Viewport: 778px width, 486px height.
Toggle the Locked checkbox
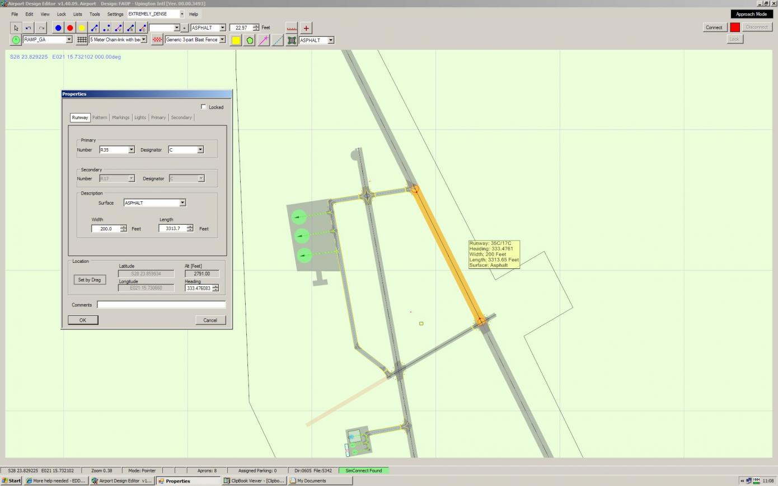(x=204, y=107)
